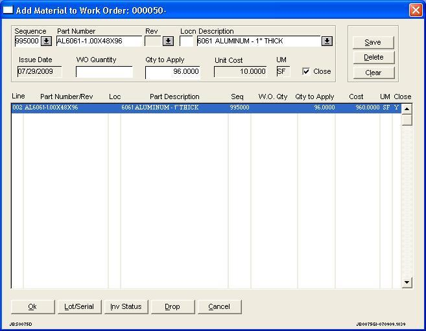Click the list scrollbar up arrow
This screenshot has width=426, height=331.
[407, 109]
